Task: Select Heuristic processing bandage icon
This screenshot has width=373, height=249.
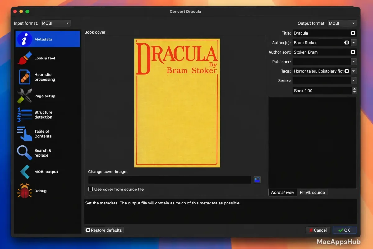Action: (25, 77)
